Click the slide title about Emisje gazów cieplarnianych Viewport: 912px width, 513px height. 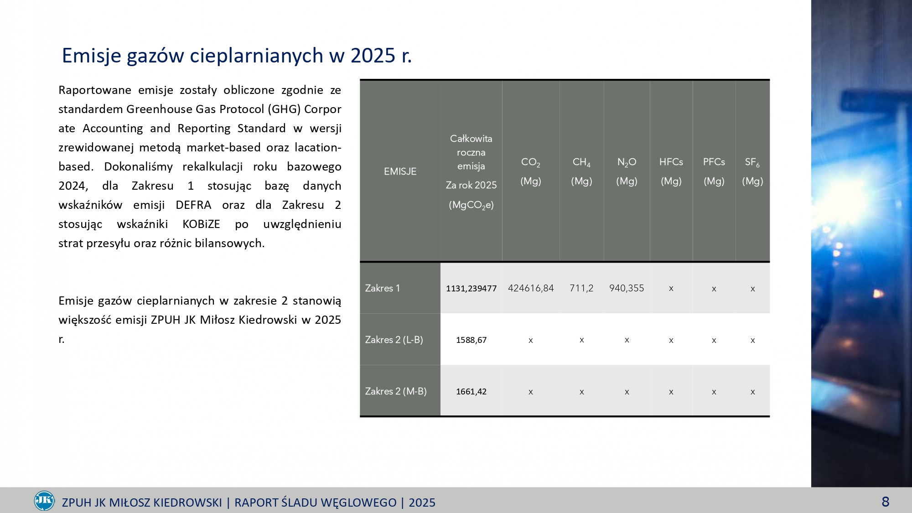(x=237, y=56)
